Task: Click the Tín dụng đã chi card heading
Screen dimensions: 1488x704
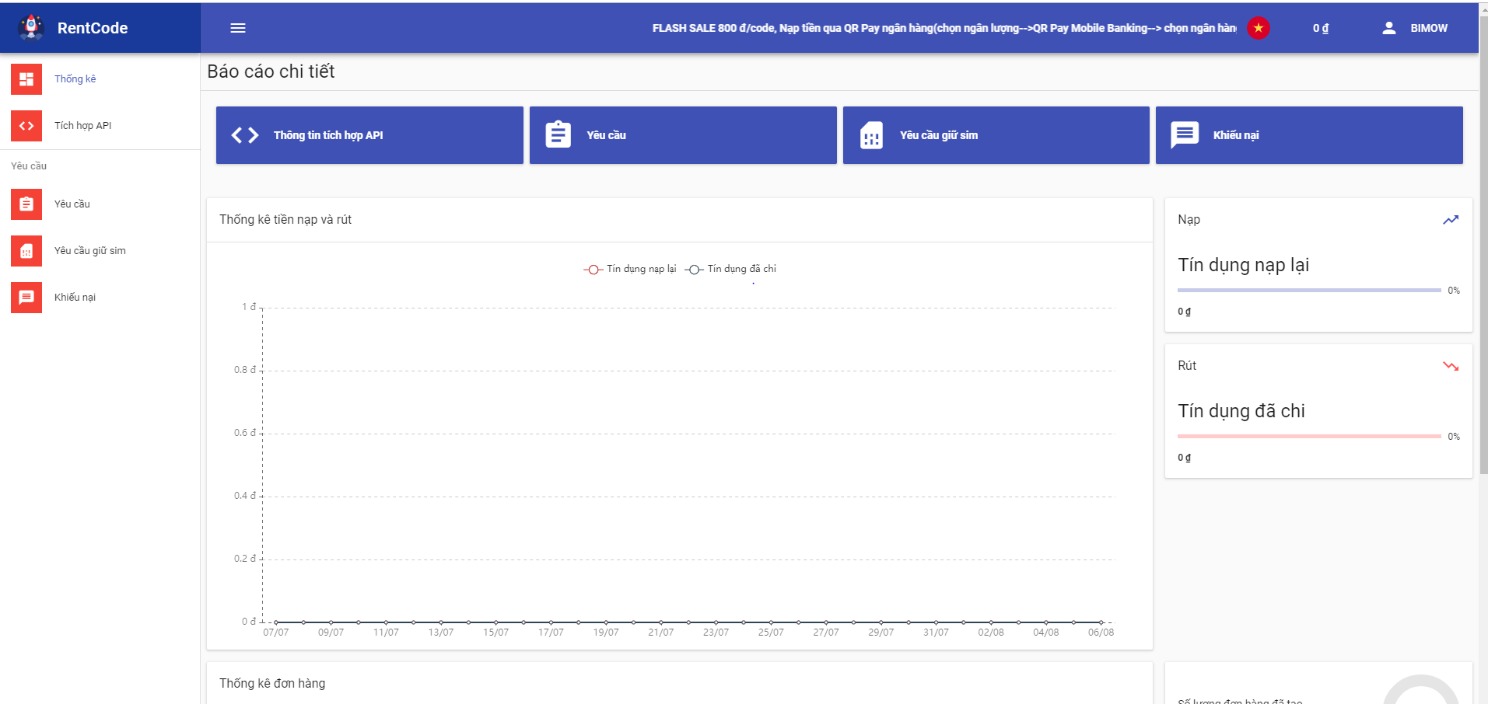Action: tap(1241, 411)
